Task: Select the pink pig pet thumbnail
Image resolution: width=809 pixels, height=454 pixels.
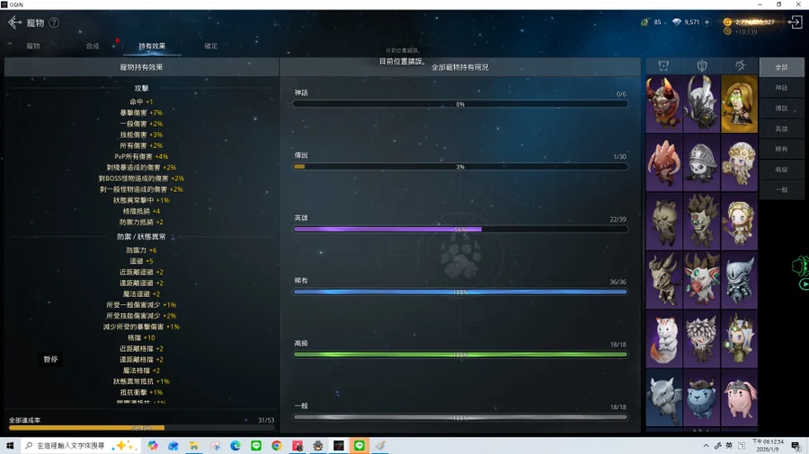Action: 739,397
